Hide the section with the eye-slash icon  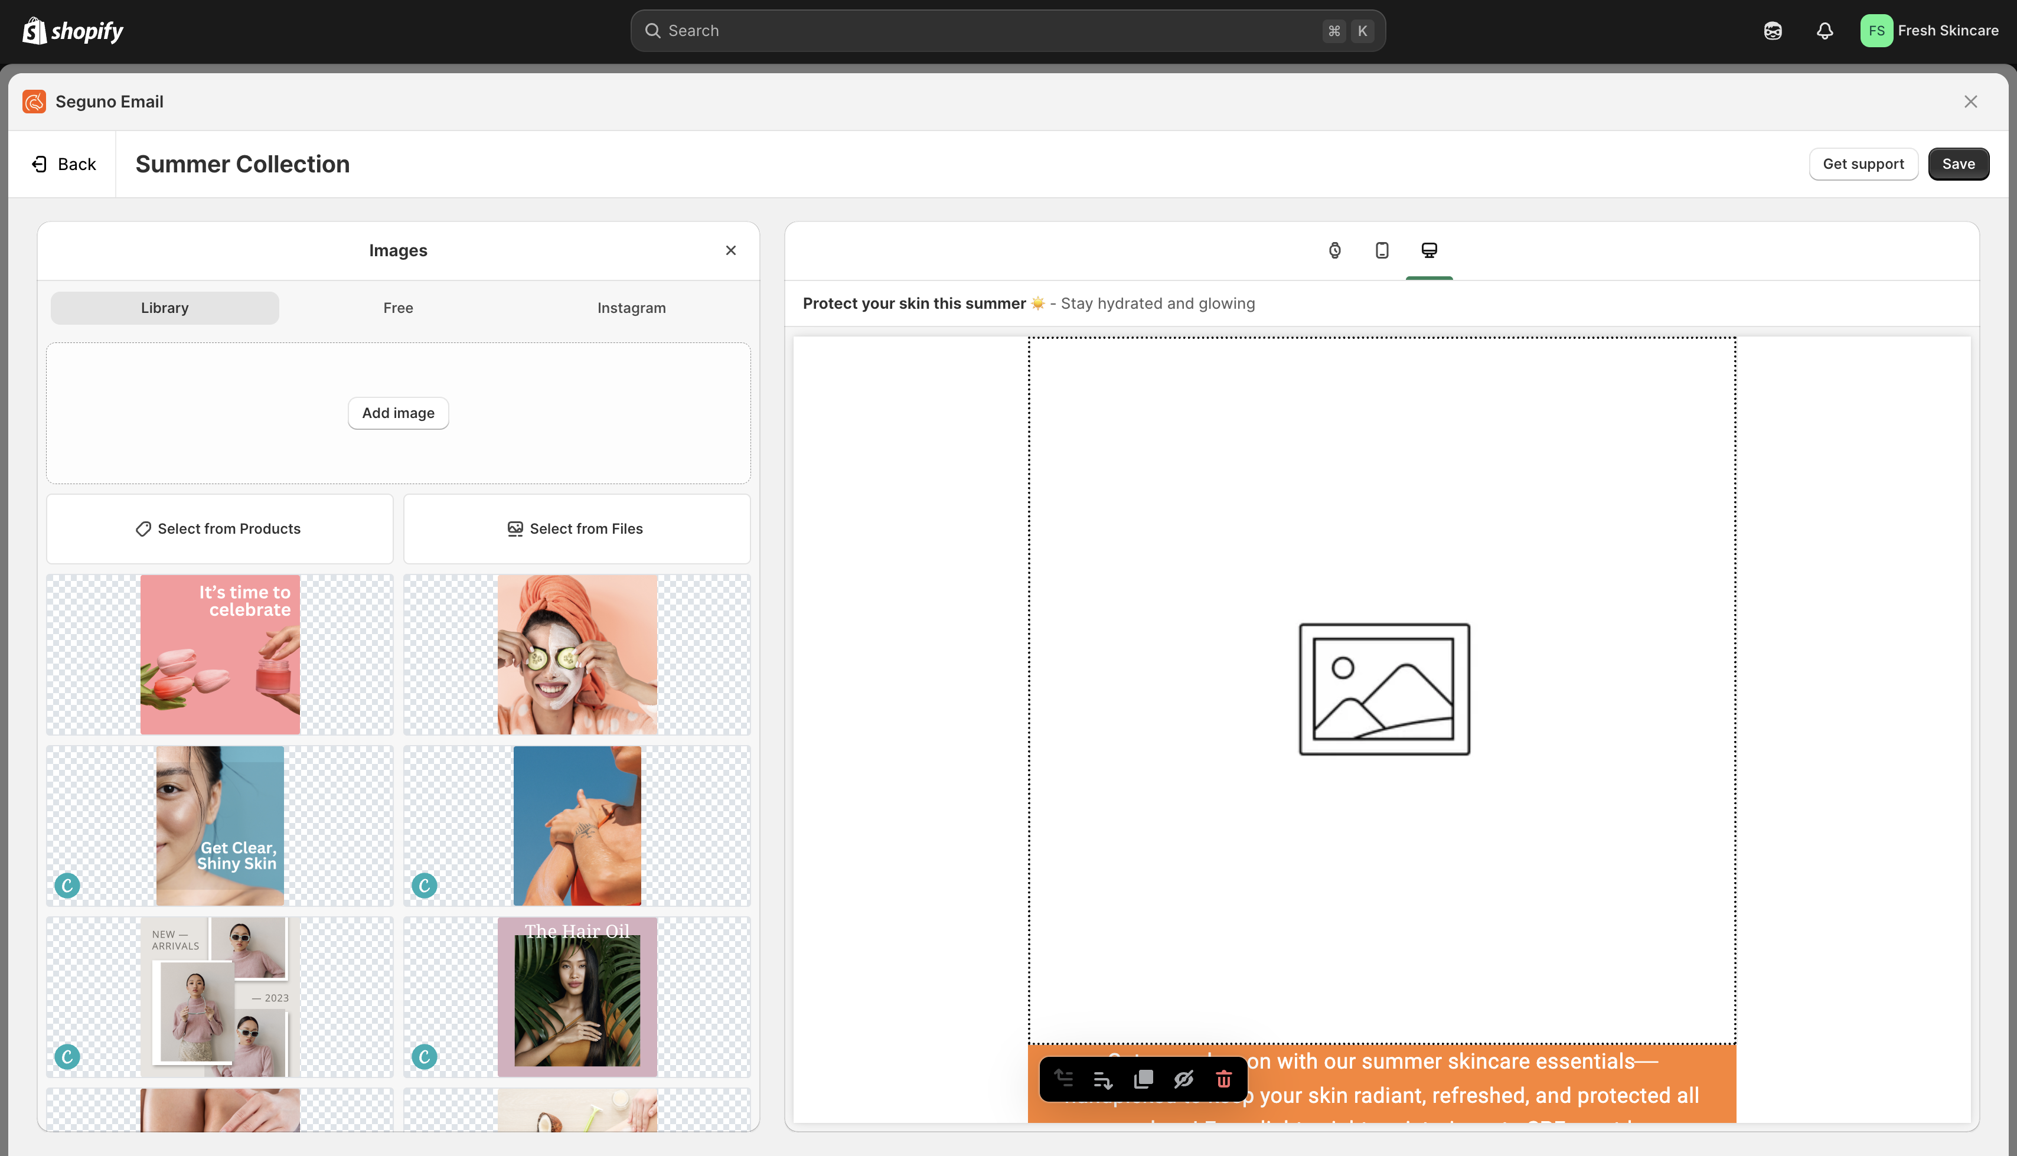[x=1183, y=1079]
